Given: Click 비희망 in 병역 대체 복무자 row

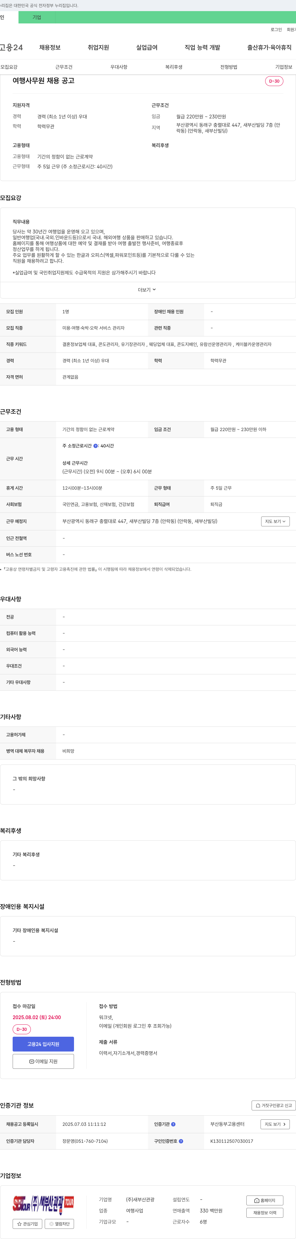Looking at the screenshot, I should [x=68, y=751].
